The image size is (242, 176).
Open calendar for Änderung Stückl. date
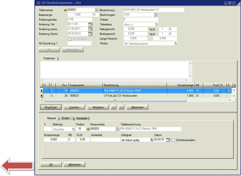(90, 34)
